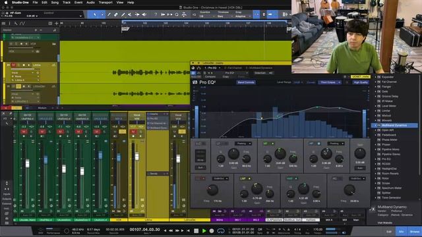Expand the Fat Channel browser entry

375,82
